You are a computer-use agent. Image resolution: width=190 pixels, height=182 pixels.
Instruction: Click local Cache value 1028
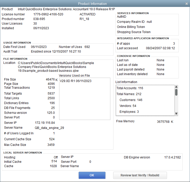click(53, 166)
